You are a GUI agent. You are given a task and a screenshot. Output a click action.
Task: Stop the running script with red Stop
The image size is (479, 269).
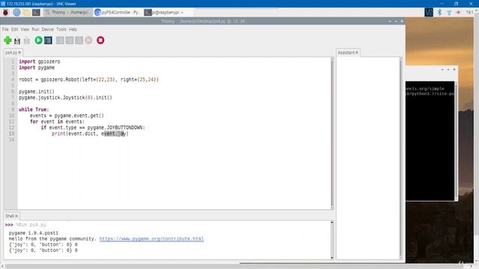pyautogui.click(x=100, y=40)
